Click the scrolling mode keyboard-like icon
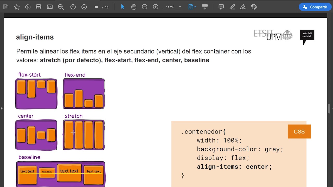This screenshot has height=187, width=333. point(205,7)
